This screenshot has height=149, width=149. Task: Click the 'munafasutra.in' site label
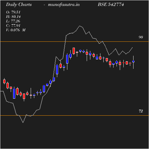64,5
